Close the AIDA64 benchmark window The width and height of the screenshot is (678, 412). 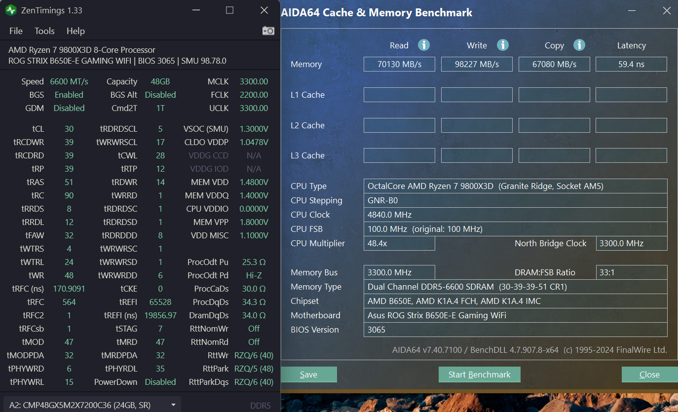tap(667, 10)
